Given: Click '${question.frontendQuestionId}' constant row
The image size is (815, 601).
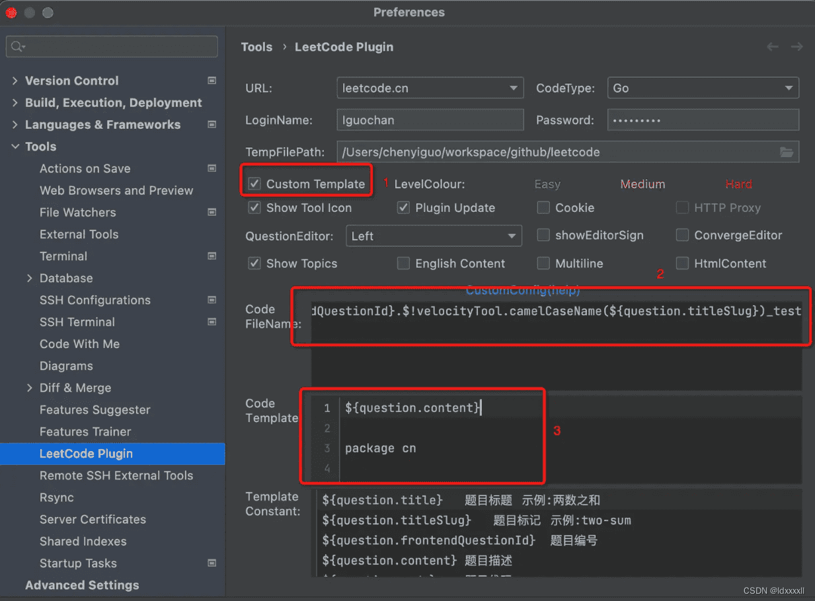Looking at the screenshot, I should [429, 540].
